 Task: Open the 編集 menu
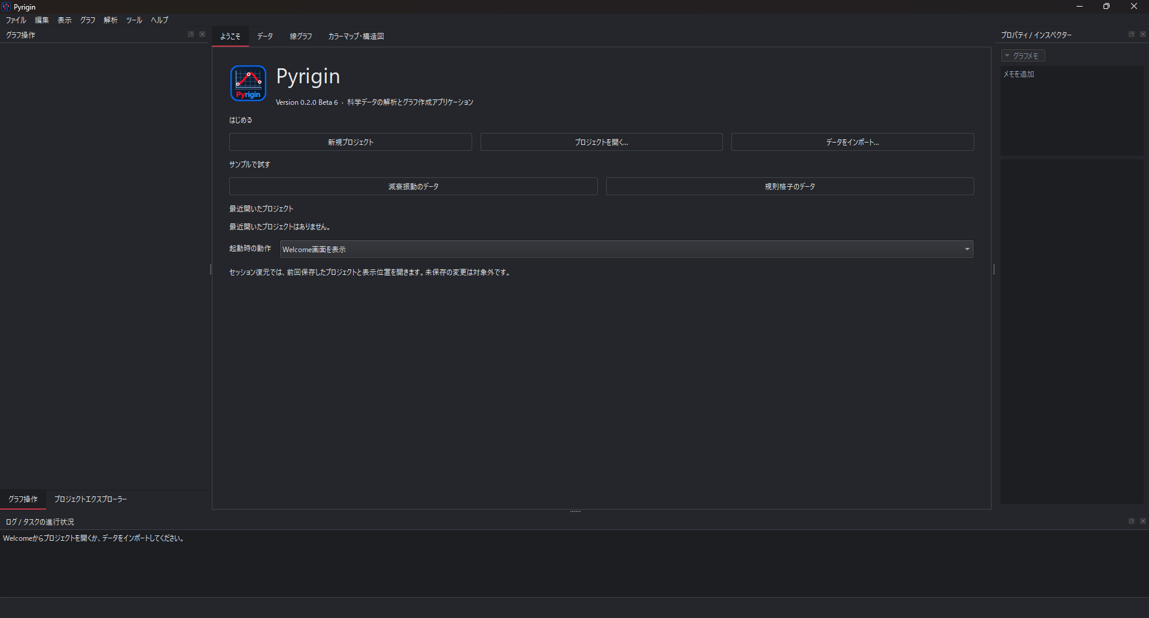[42, 20]
